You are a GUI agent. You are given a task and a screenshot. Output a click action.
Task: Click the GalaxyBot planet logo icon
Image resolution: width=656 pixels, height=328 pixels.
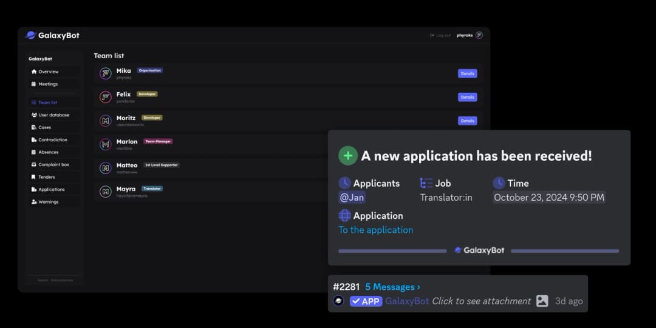pyautogui.click(x=30, y=35)
